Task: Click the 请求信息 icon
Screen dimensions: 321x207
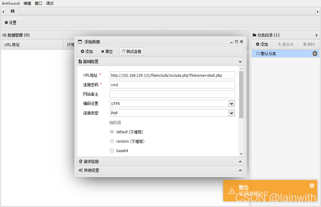Action: (81, 162)
